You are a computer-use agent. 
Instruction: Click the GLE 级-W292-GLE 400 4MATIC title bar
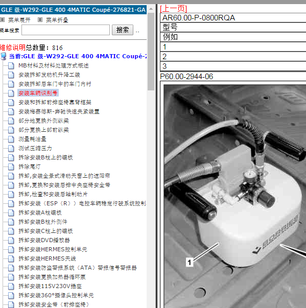click(x=73, y=10)
